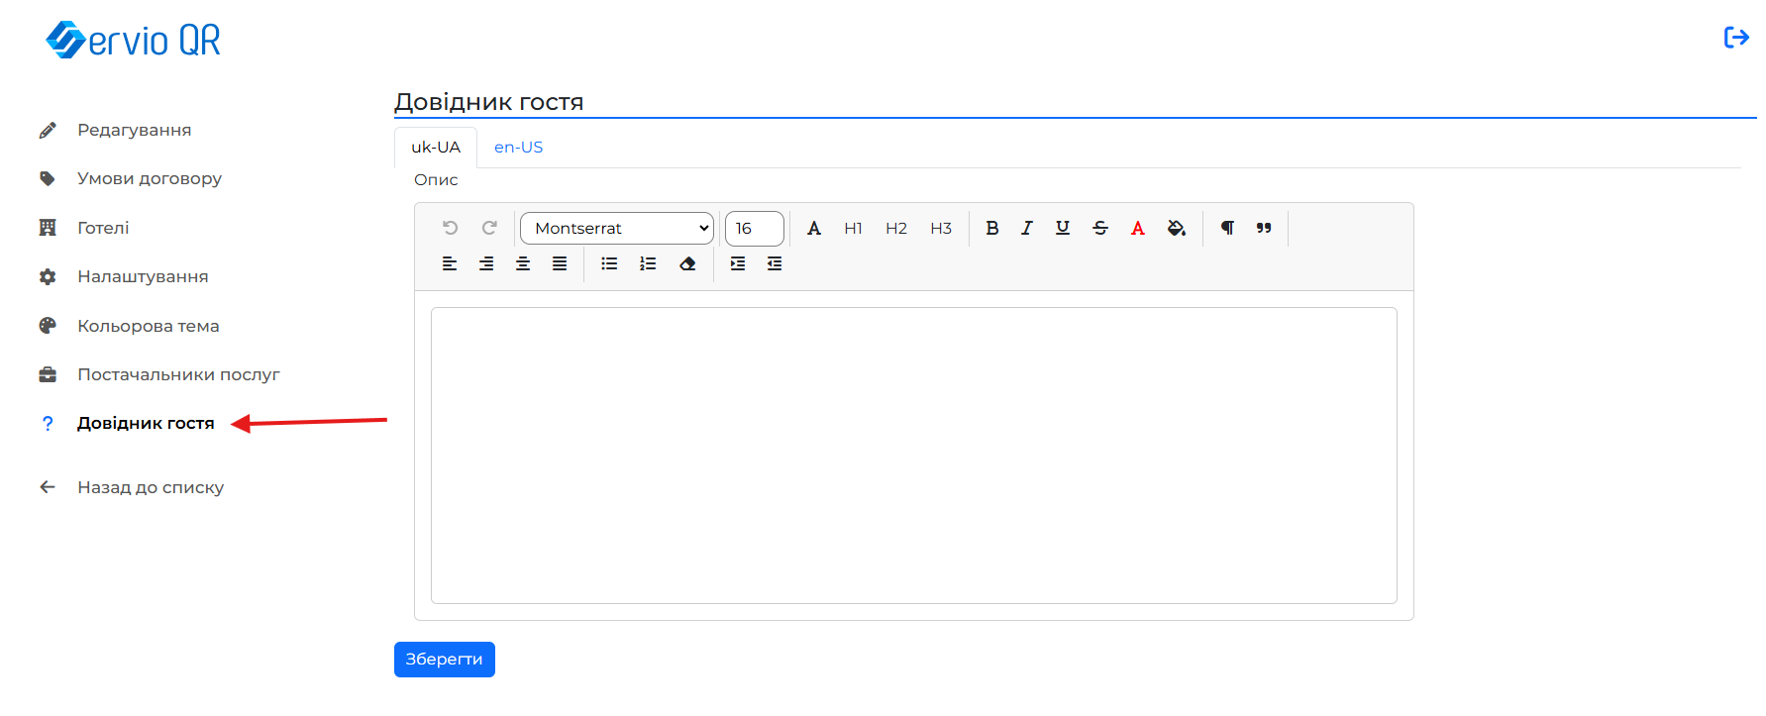Click the undo arrow icon
Screen dimensions: 1766x716
click(451, 228)
